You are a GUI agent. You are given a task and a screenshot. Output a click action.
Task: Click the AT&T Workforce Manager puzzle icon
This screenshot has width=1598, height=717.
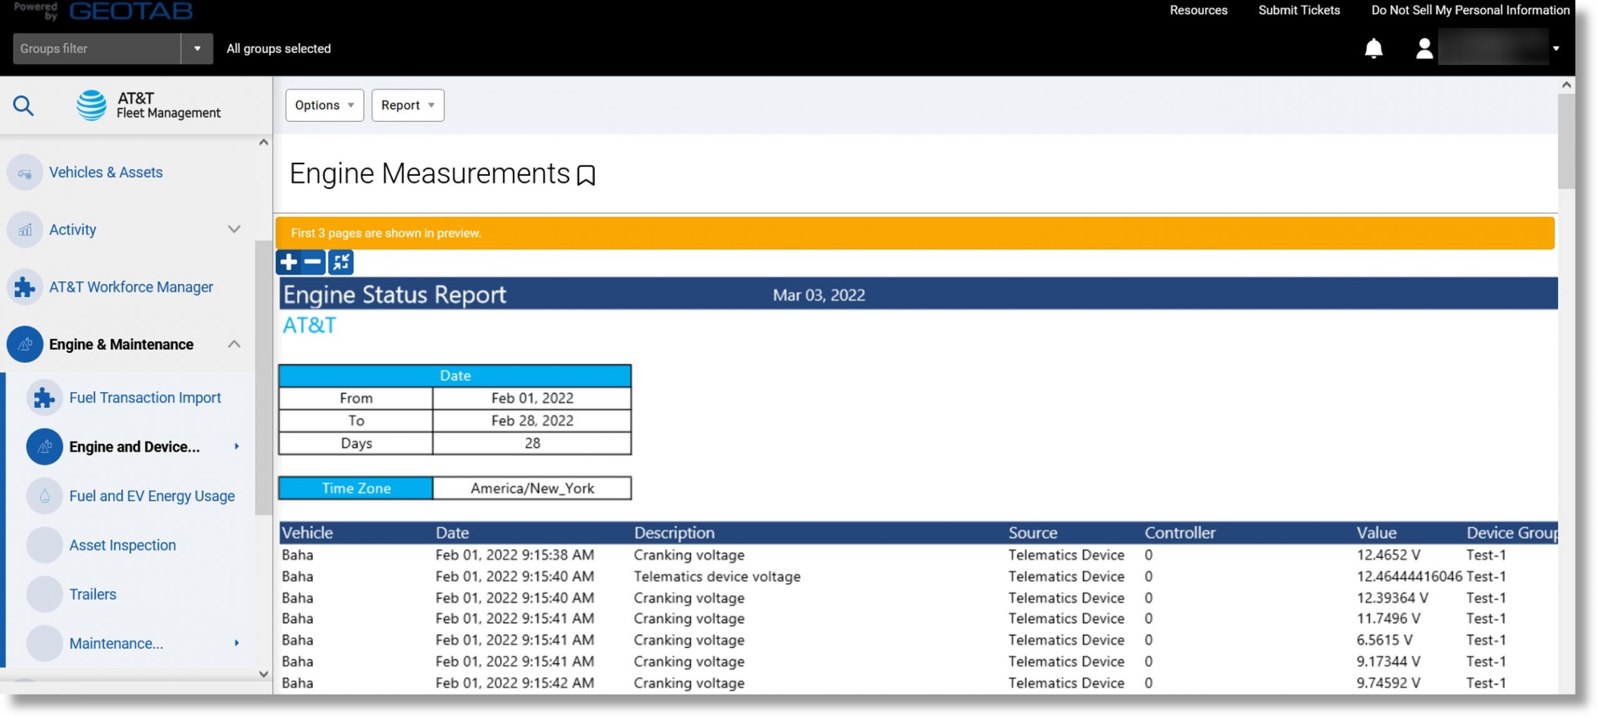coord(25,287)
